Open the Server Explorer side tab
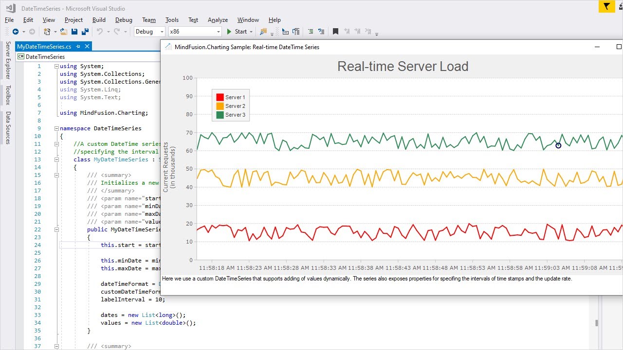 [x=8, y=60]
